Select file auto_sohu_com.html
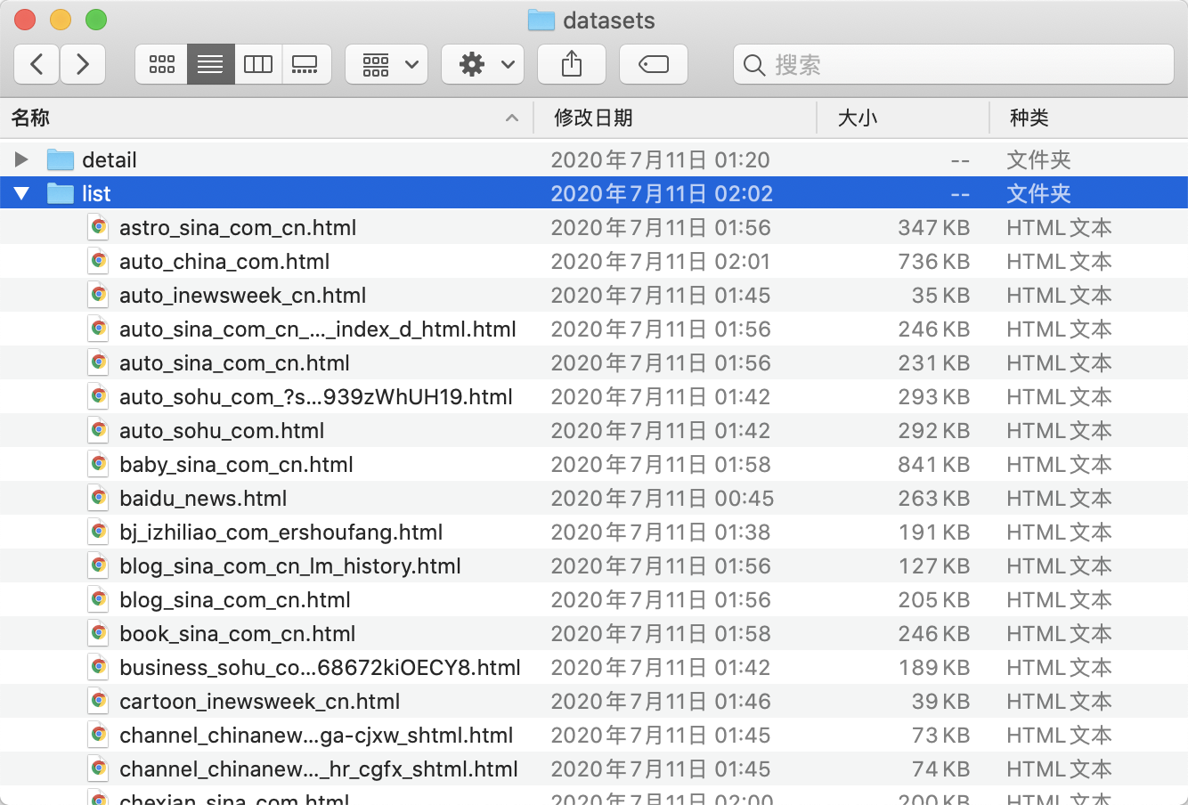The height and width of the screenshot is (805, 1188). pyautogui.click(x=222, y=431)
